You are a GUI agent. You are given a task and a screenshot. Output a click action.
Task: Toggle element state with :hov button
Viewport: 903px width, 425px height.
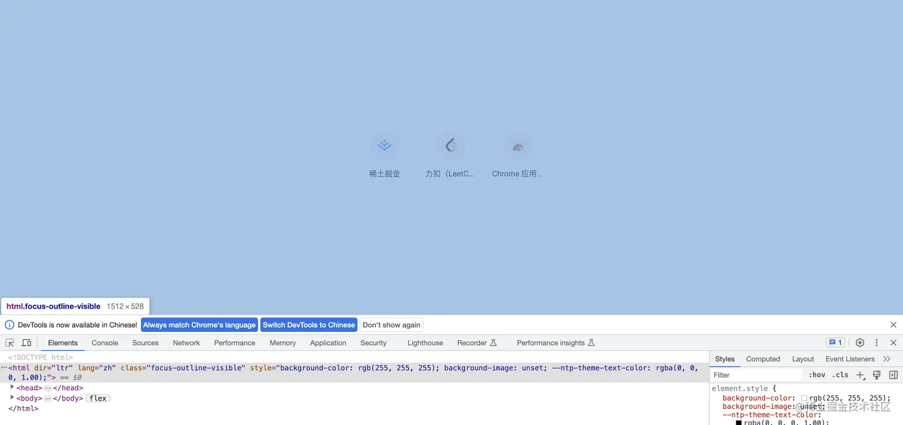[816, 375]
